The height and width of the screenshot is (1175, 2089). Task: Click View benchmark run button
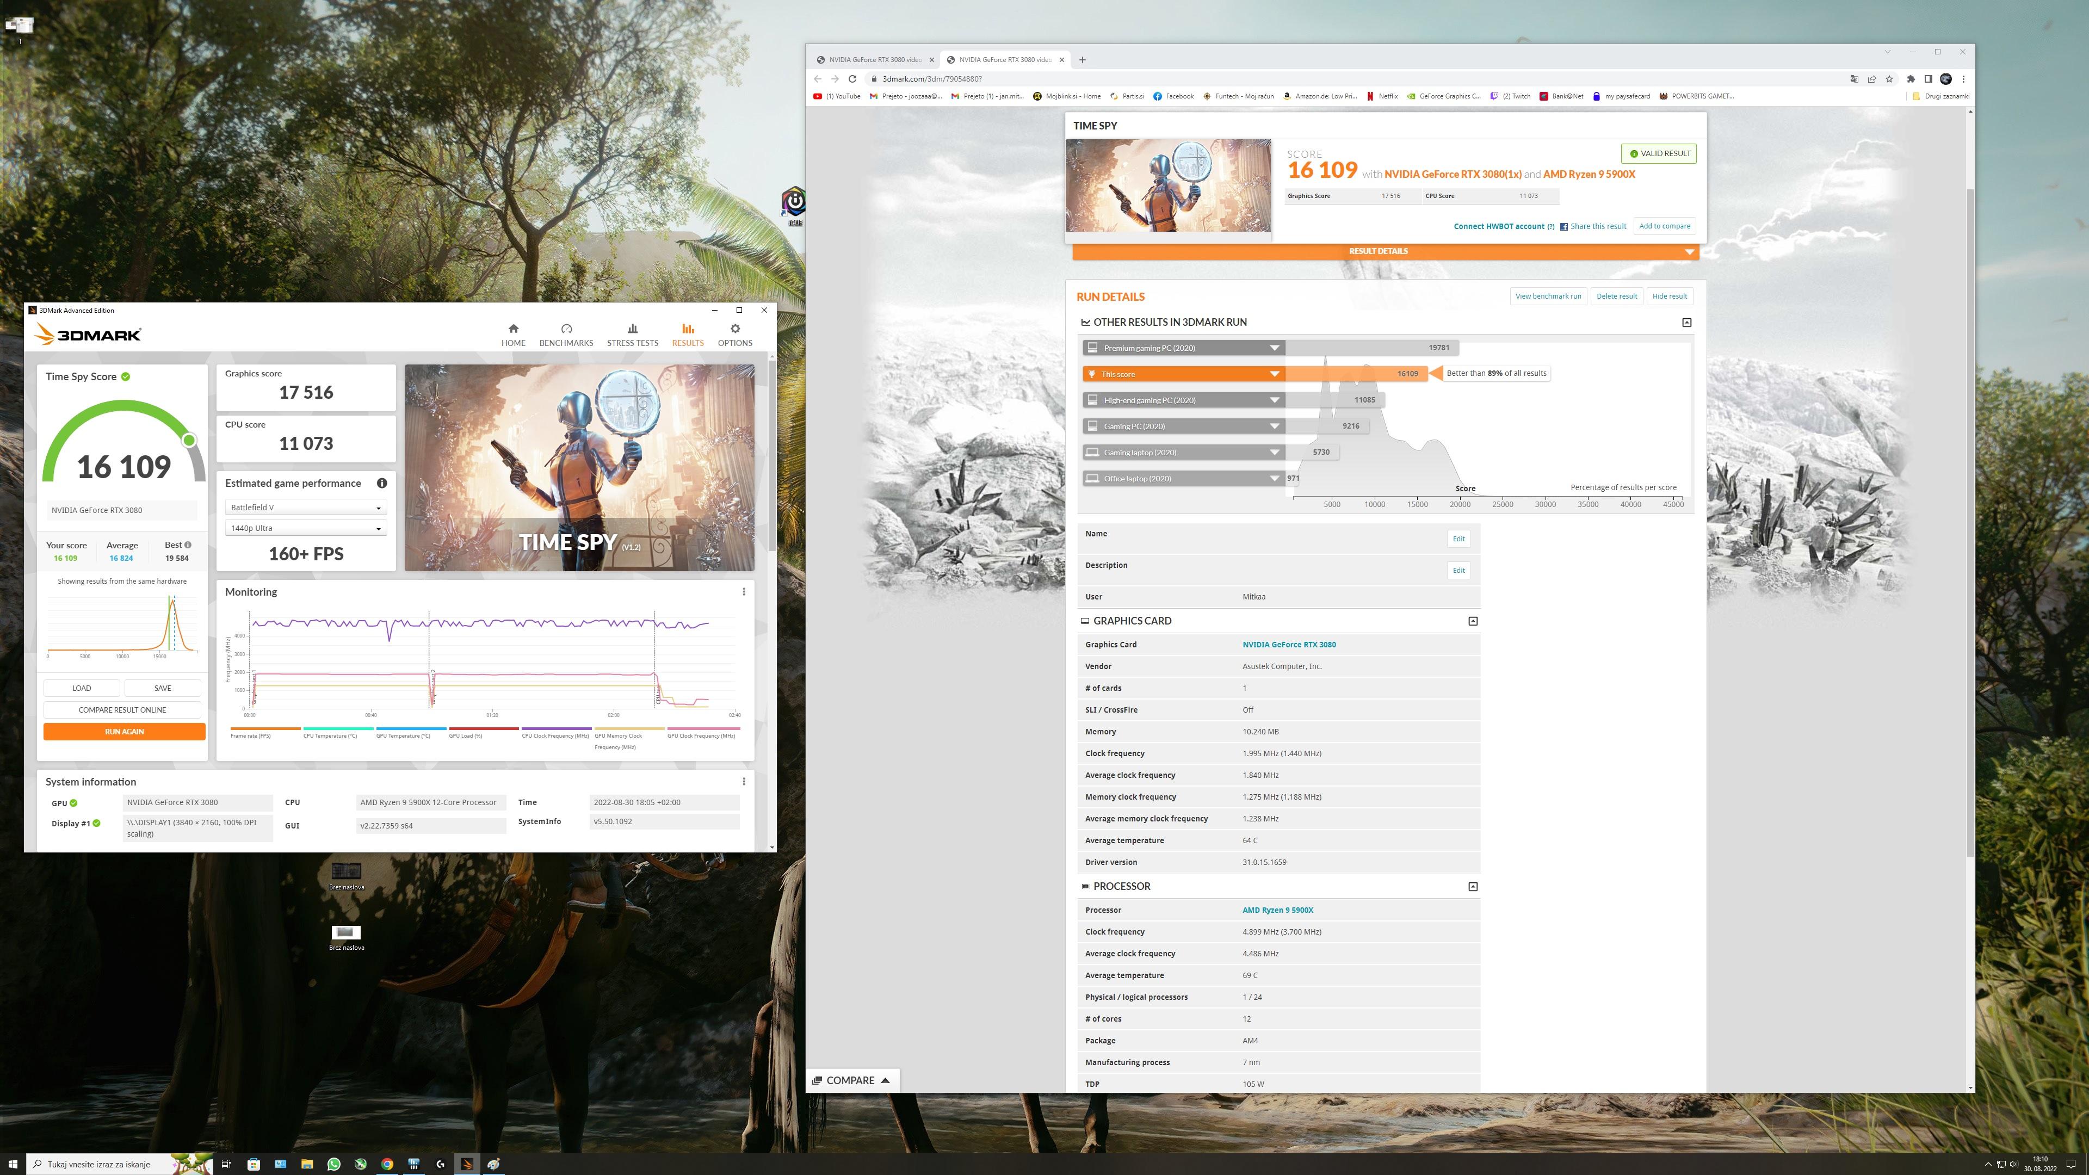click(1547, 296)
